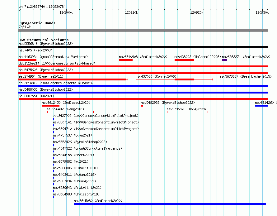Select the black nsv5556846 variant bar

pos(143,47)
